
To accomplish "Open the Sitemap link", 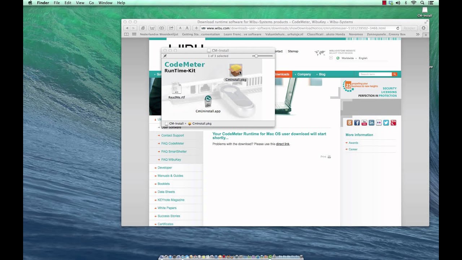I will [x=293, y=51].
